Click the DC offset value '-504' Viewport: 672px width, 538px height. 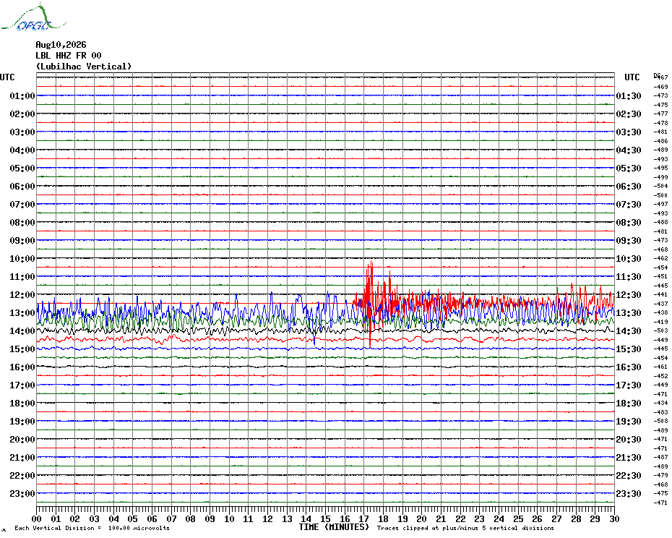[x=661, y=186]
